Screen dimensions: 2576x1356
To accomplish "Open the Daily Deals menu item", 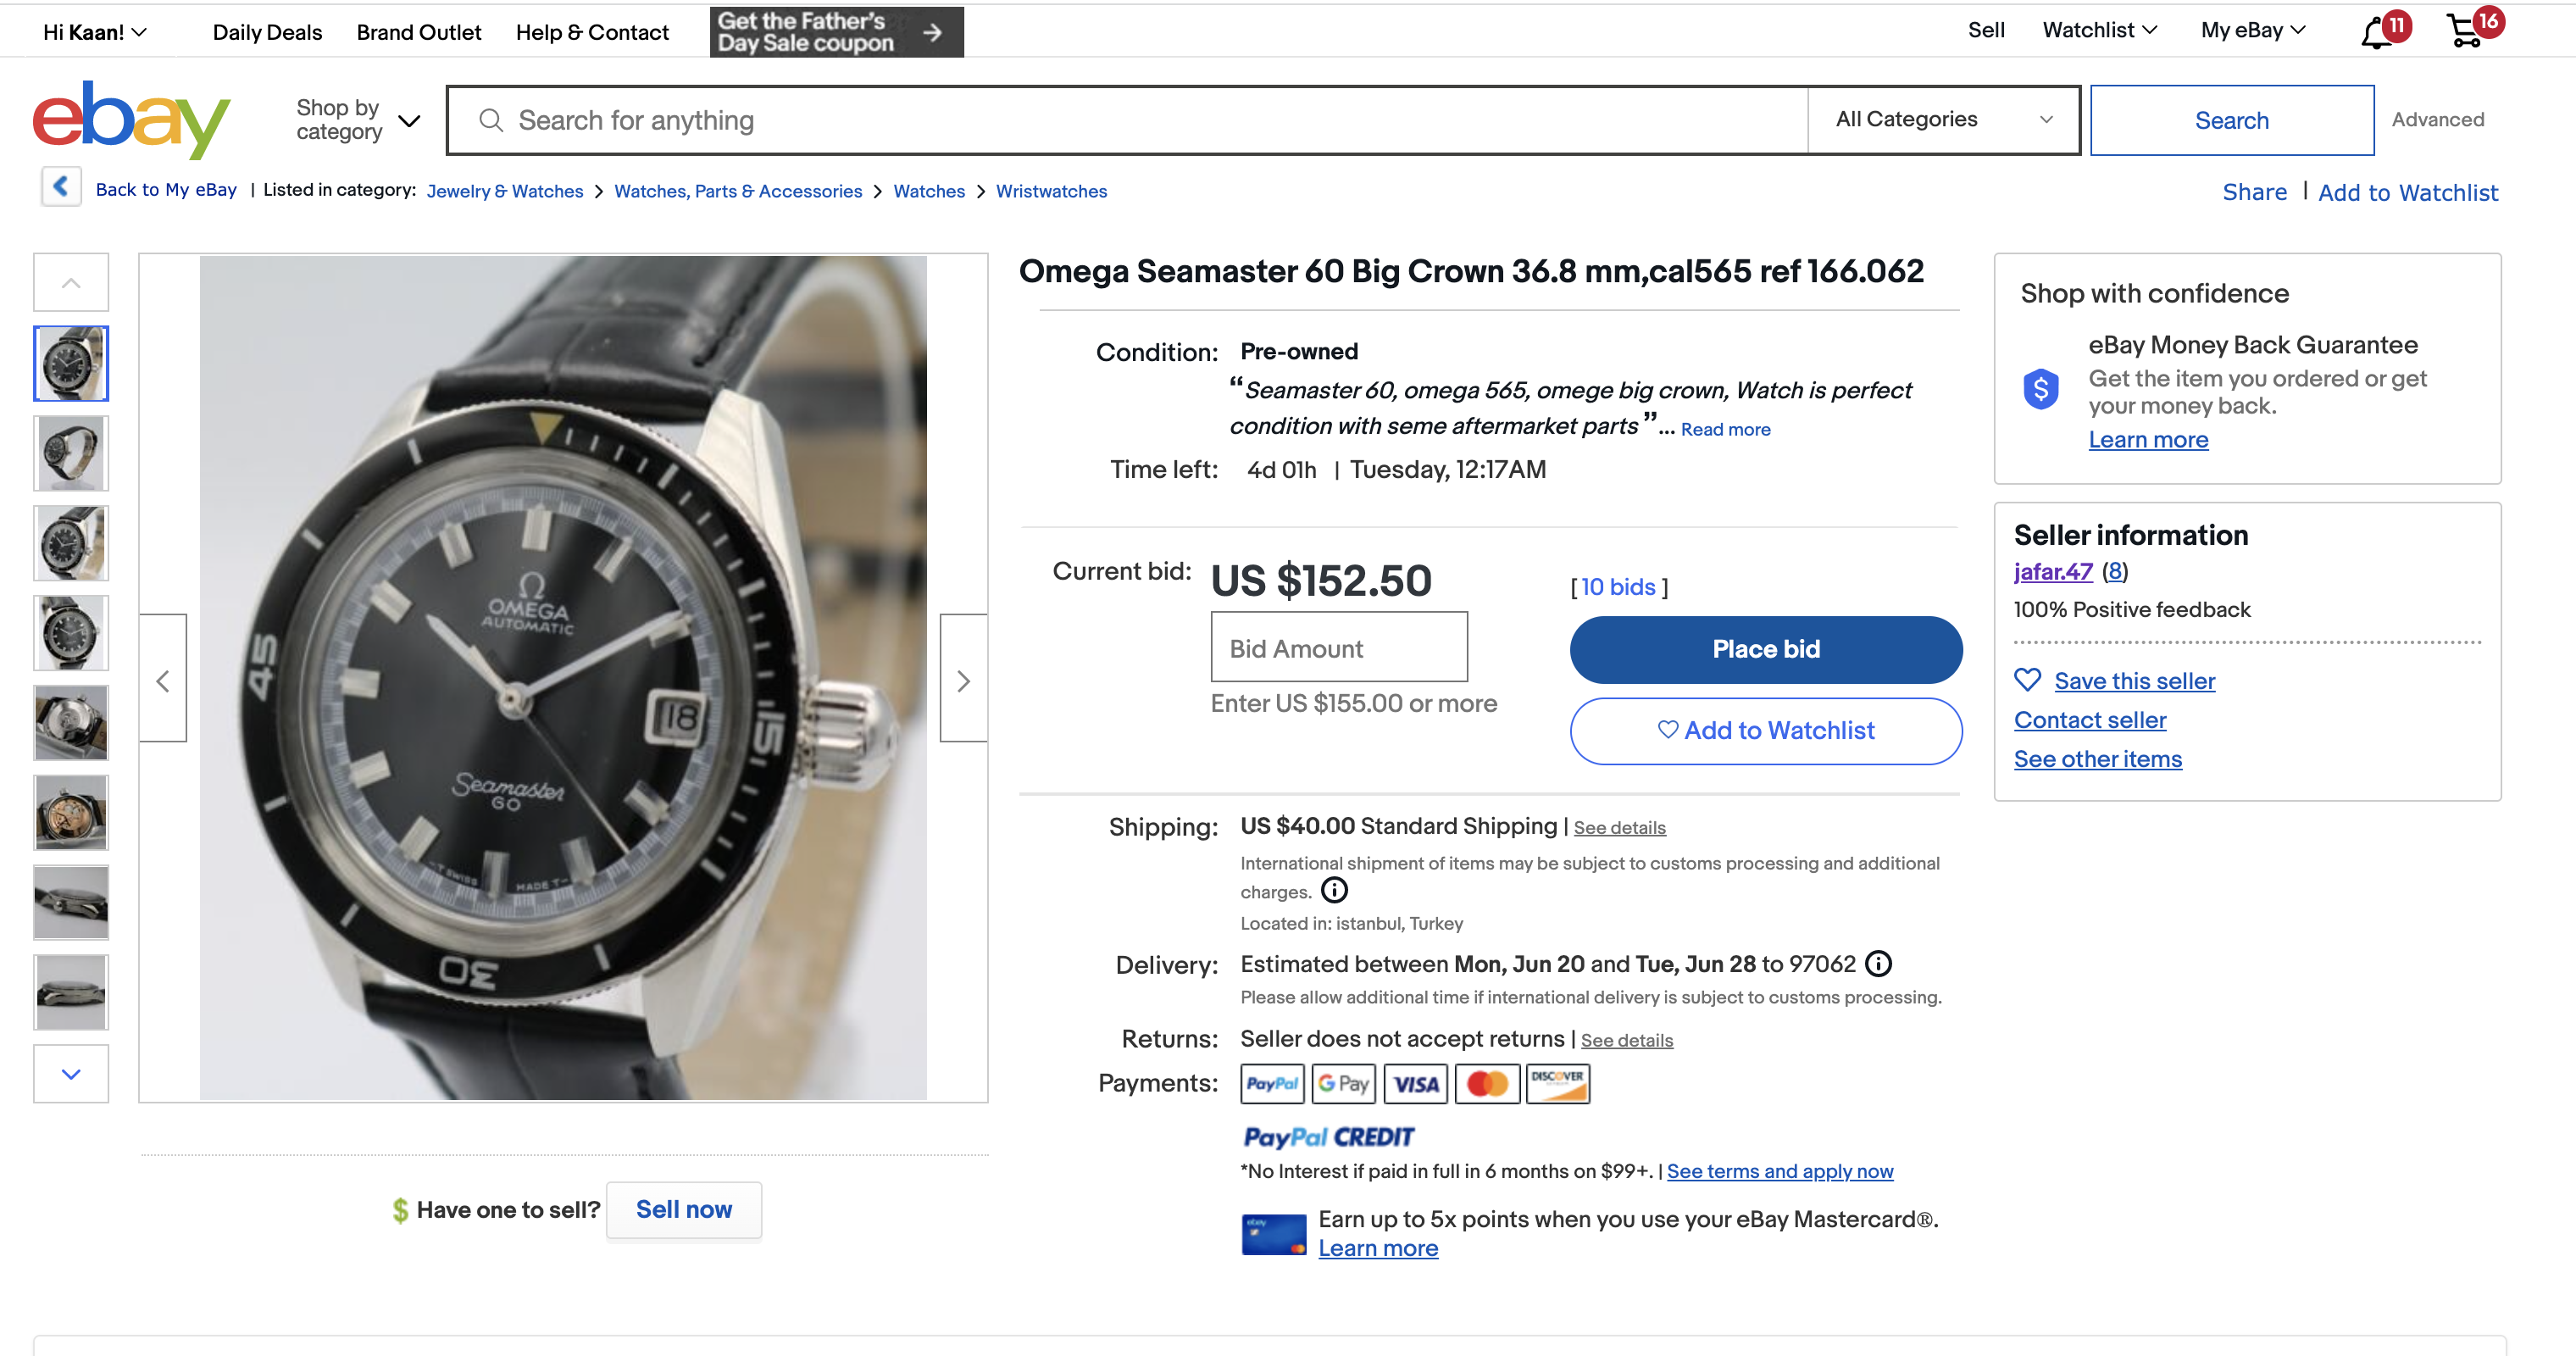I will 267,32.
